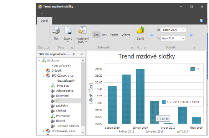This screenshot has width=209, height=138.
Task: Go to next period with right arrow
Action: pyautogui.click(x=192, y=35)
